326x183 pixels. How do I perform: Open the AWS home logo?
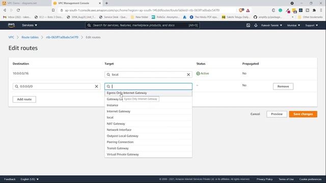(x=11, y=25)
